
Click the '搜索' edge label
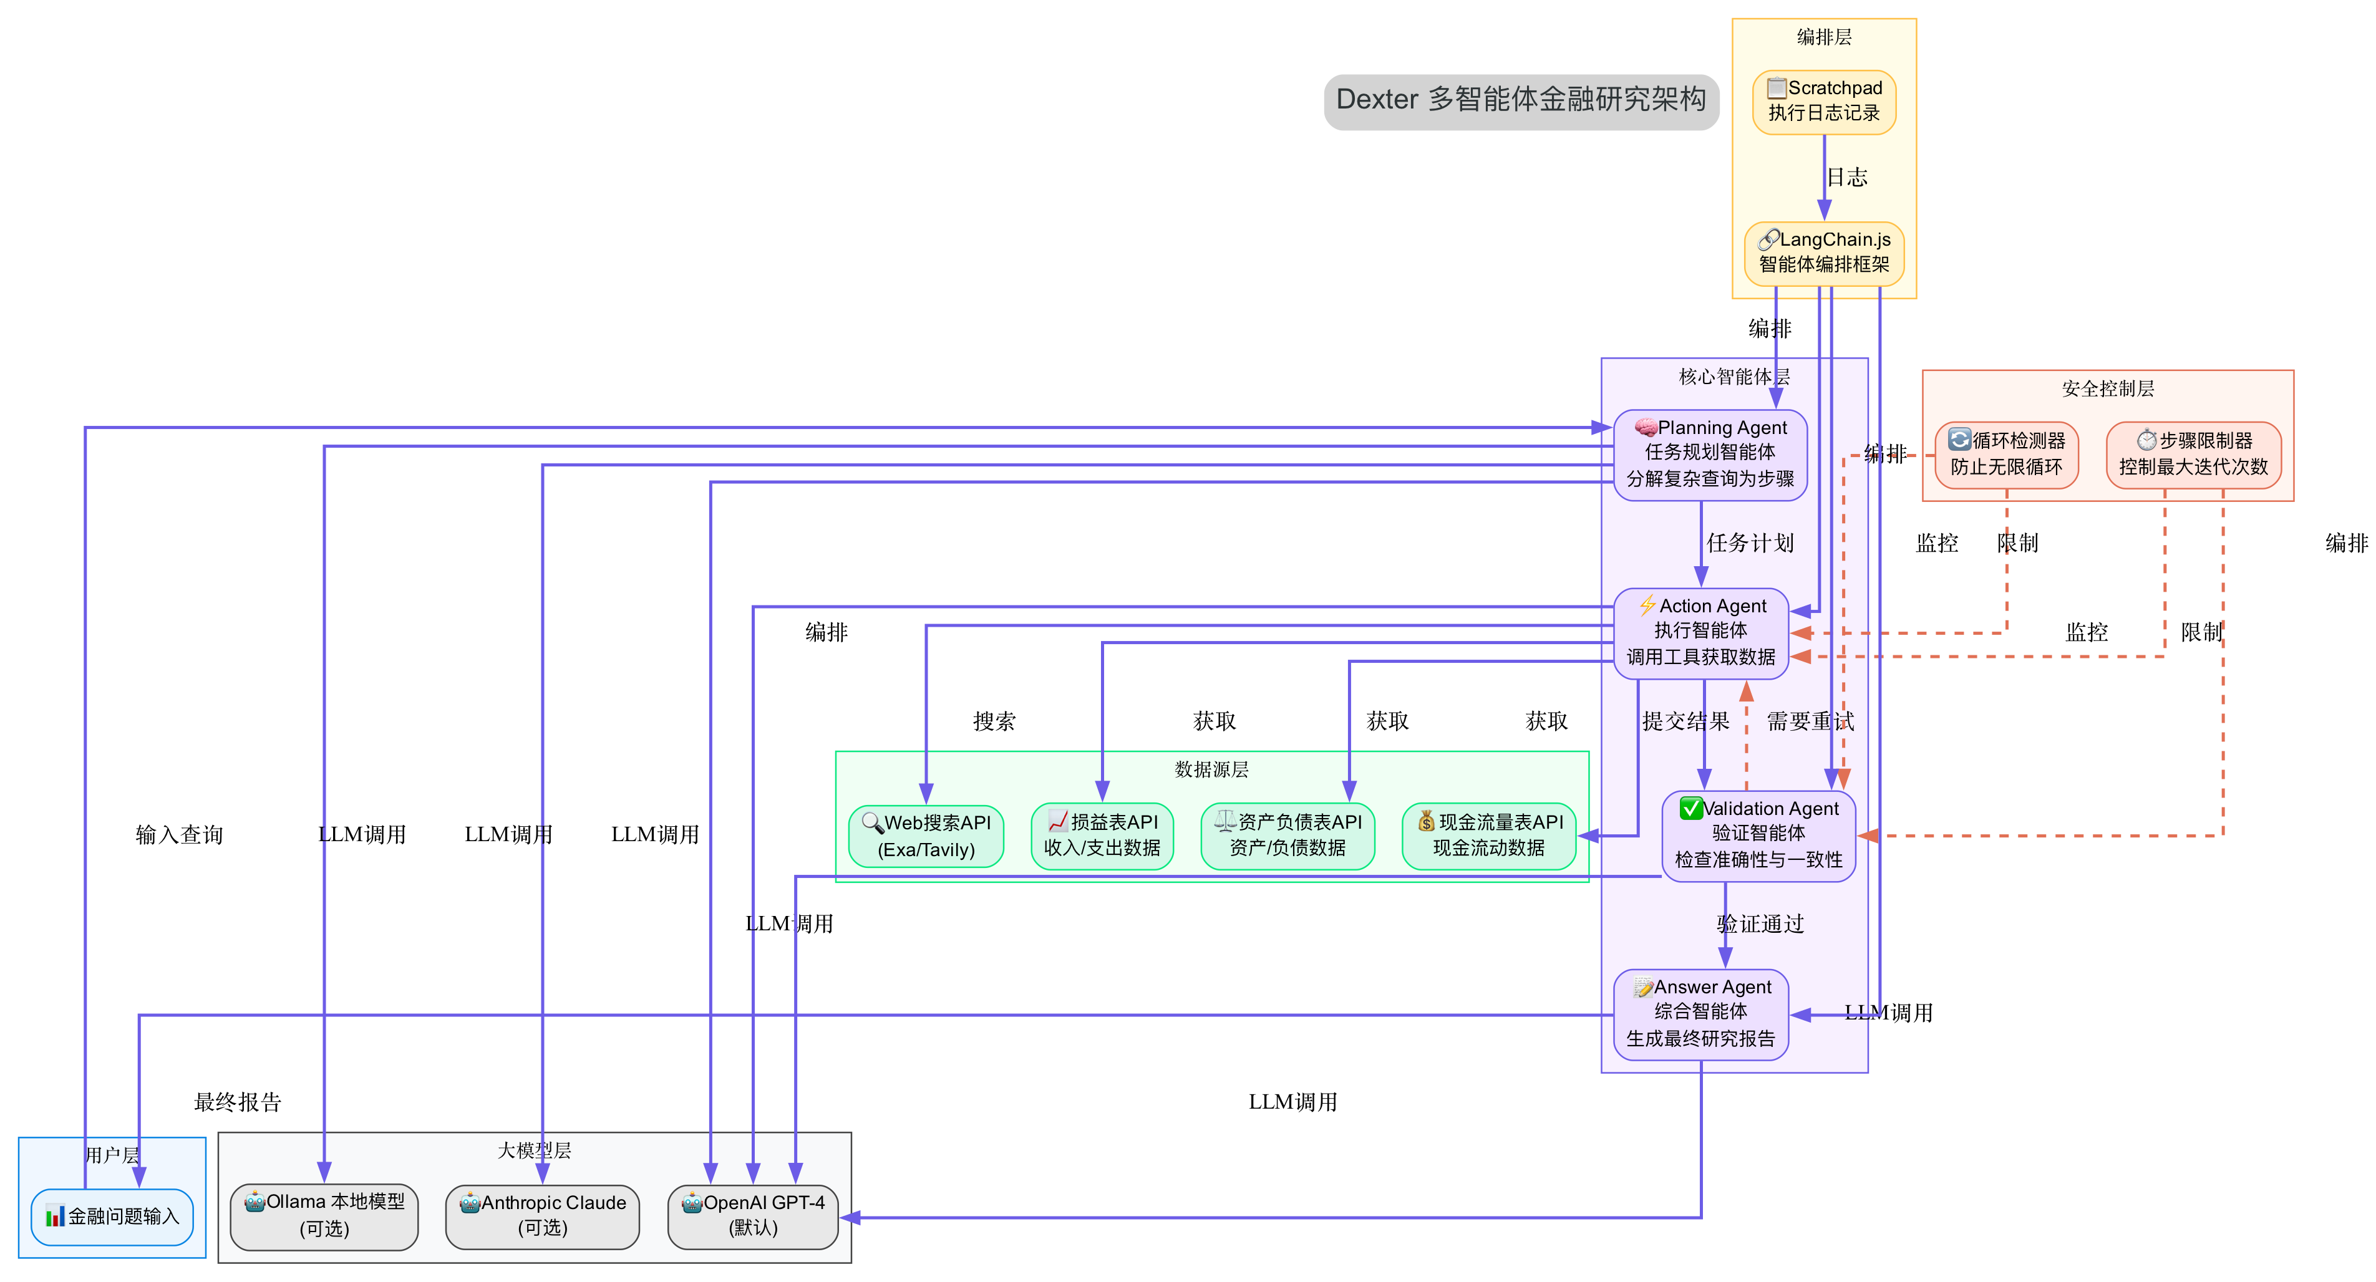coord(994,721)
